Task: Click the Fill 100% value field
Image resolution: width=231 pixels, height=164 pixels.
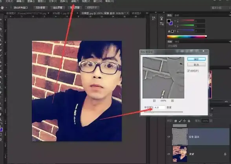Action: click(205, 121)
